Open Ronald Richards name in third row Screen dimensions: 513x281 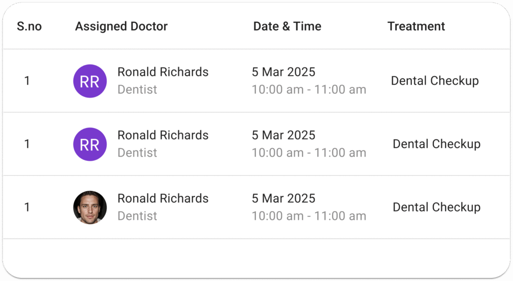(163, 198)
